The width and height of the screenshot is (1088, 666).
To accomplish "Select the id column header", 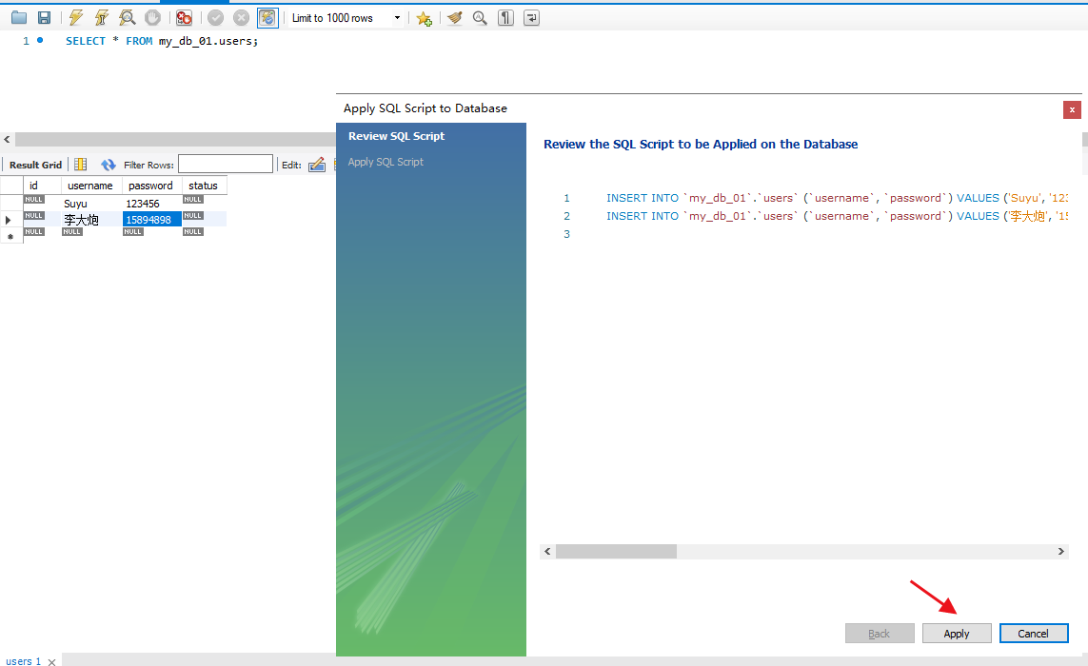I will click(x=42, y=186).
